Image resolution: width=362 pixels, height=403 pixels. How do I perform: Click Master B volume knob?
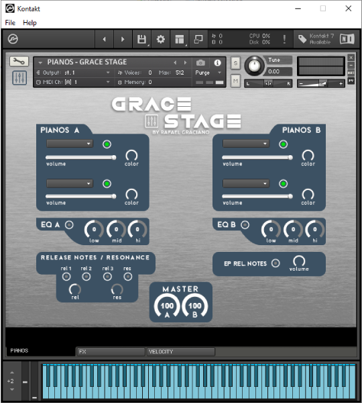click(x=194, y=306)
